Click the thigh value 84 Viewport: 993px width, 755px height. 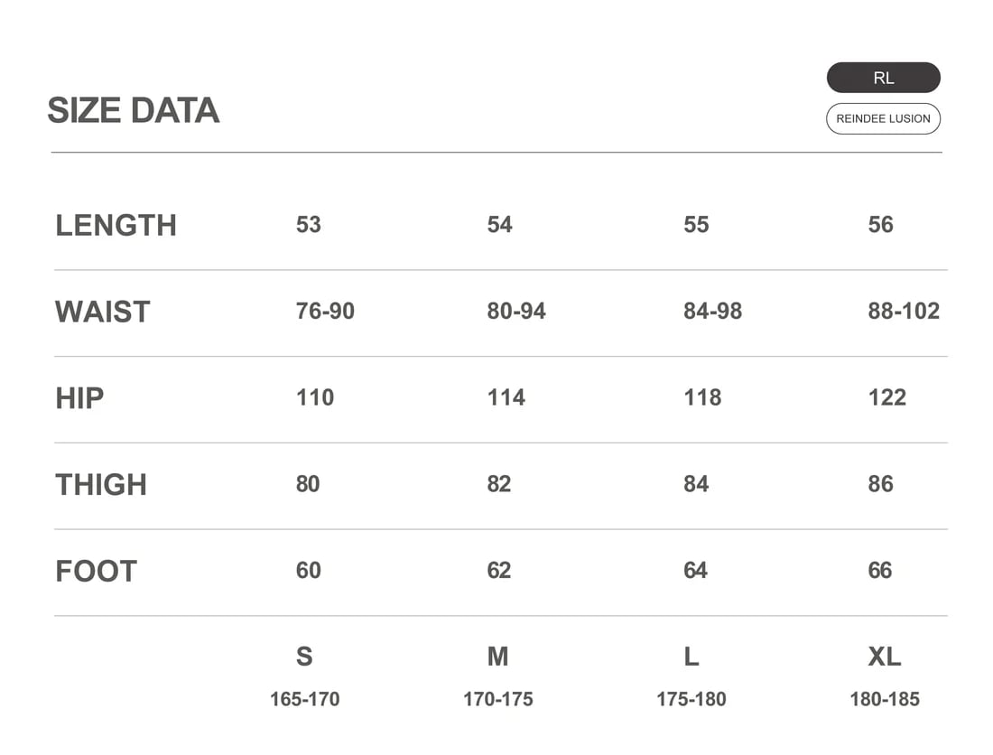(696, 485)
